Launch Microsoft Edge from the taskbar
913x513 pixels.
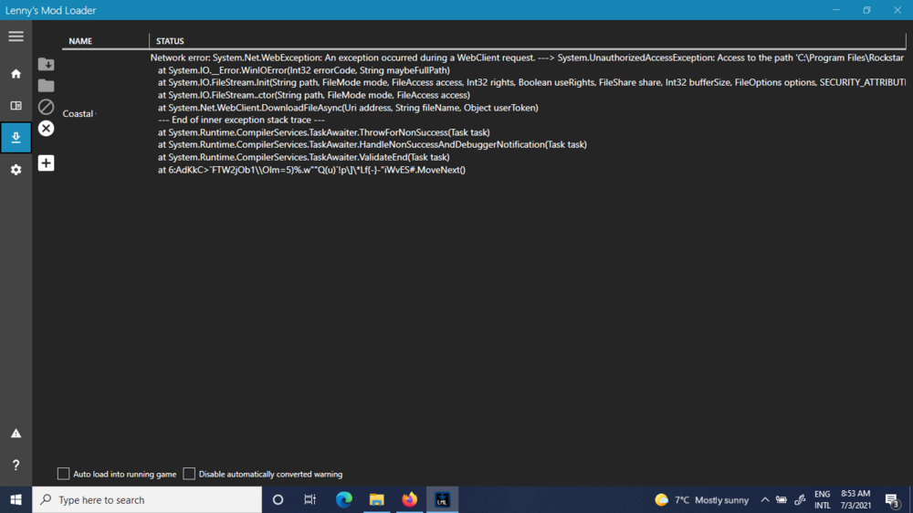(x=344, y=499)
